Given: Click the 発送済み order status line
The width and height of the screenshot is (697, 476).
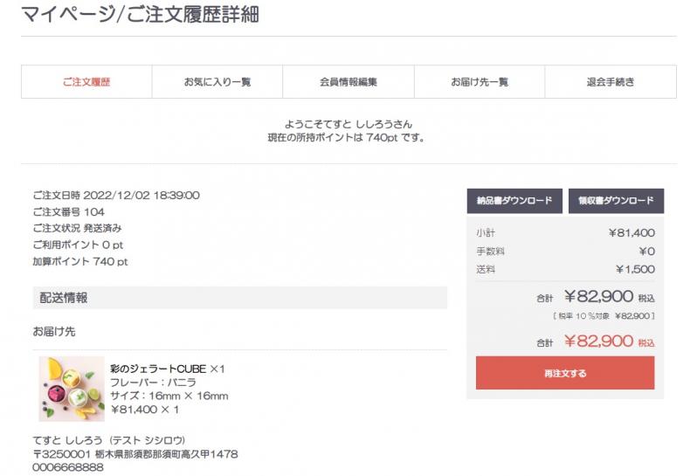Looking at the screenshot, I should tap(77, 229).
